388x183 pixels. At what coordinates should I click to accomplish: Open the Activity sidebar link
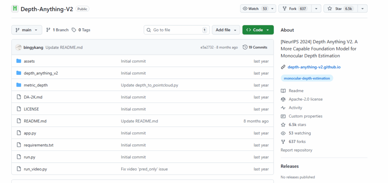(x=296, y=108)
